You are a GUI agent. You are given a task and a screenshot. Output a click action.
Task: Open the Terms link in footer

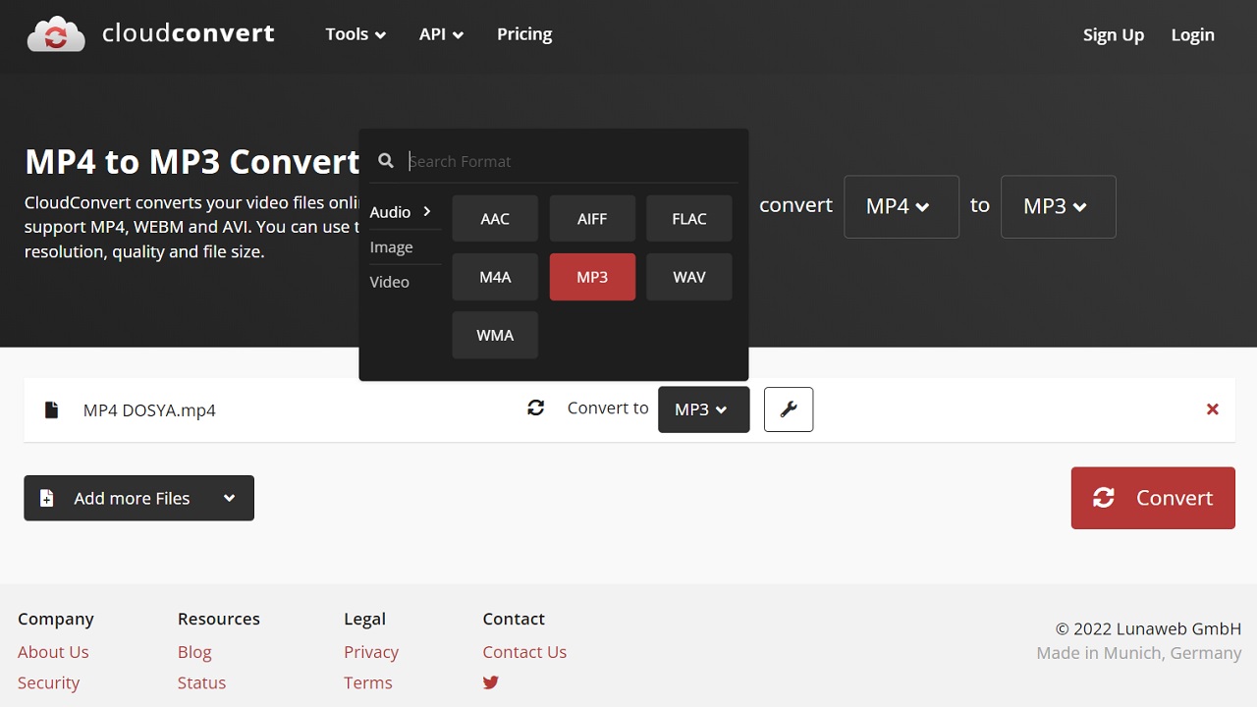point(368,682)
